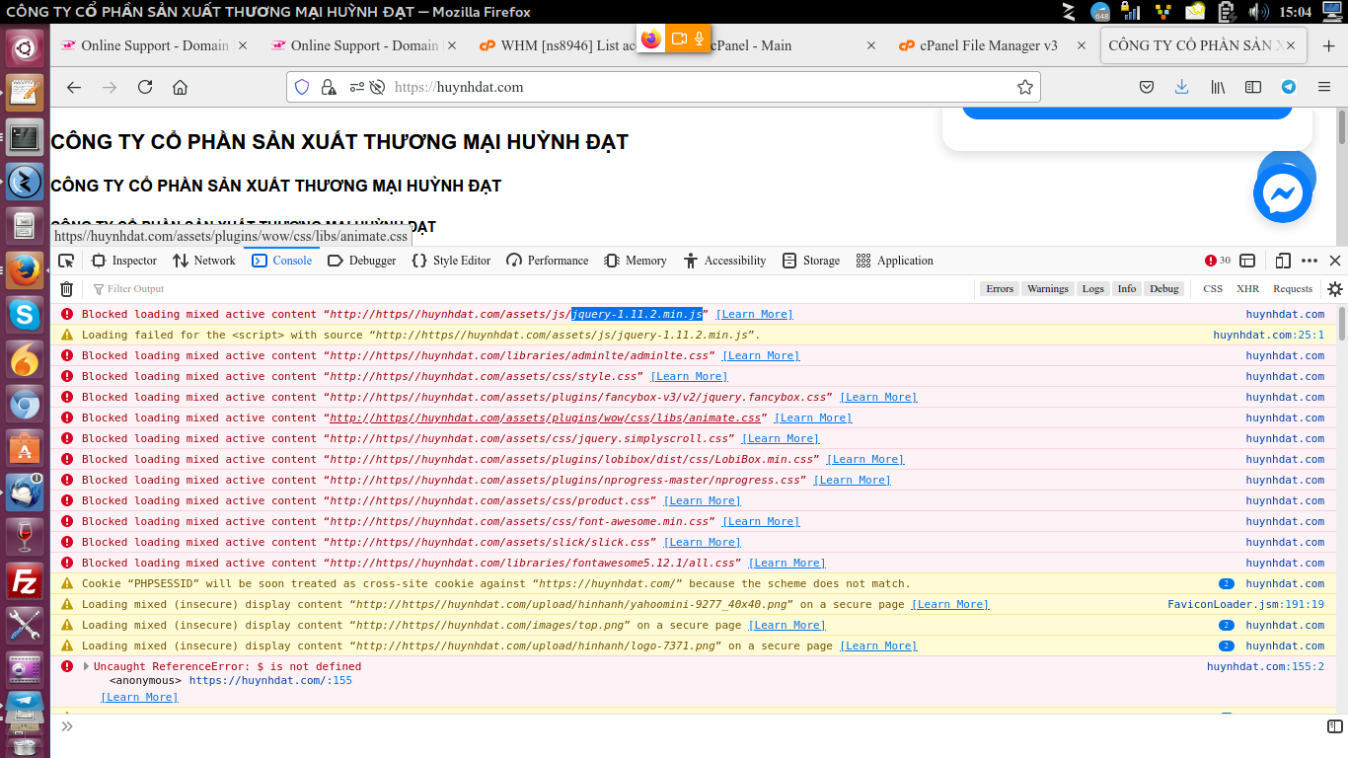Viewport: 1348px width, 758px height.
Task: Open DevTools more options ellipsis
Action: pos(1310,261)
